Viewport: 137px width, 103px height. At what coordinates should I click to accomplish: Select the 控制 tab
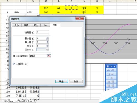(55, 25)
